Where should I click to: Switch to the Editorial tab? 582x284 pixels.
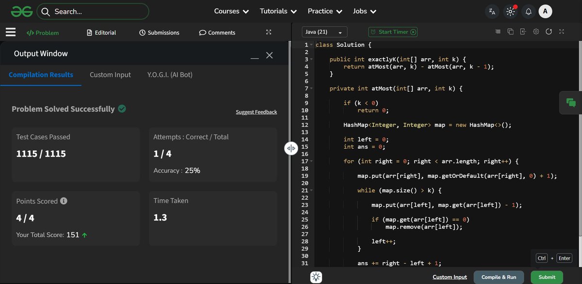[101, 32]
